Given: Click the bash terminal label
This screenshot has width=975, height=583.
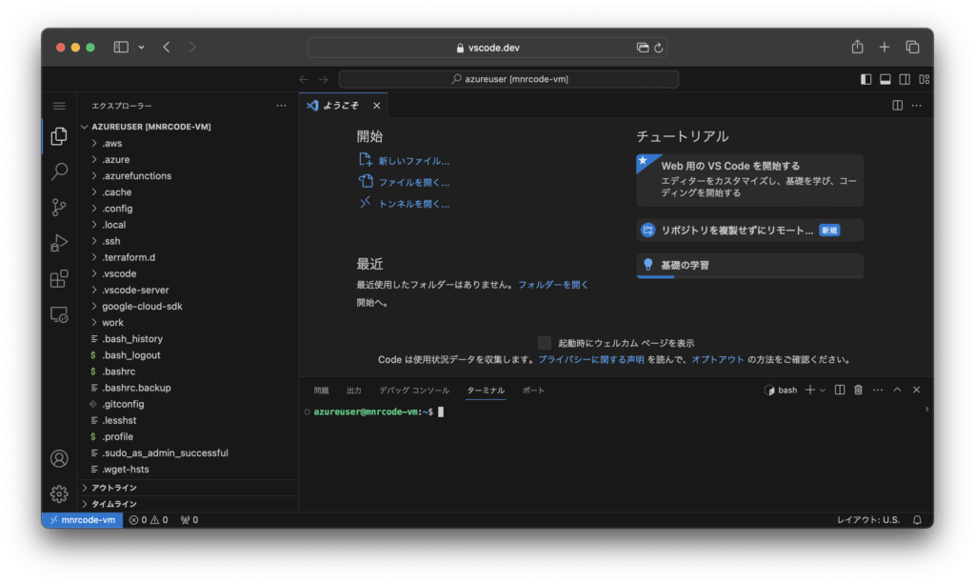Looking at the screenshot, I should tap(781, 391).
